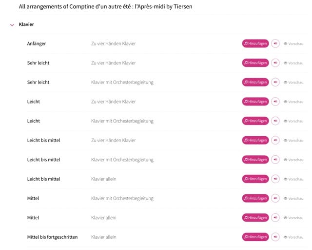Play audio for Leicht bis mittel Klavier allein
Screen dimensions: 312x250
(x=275, y=179)
